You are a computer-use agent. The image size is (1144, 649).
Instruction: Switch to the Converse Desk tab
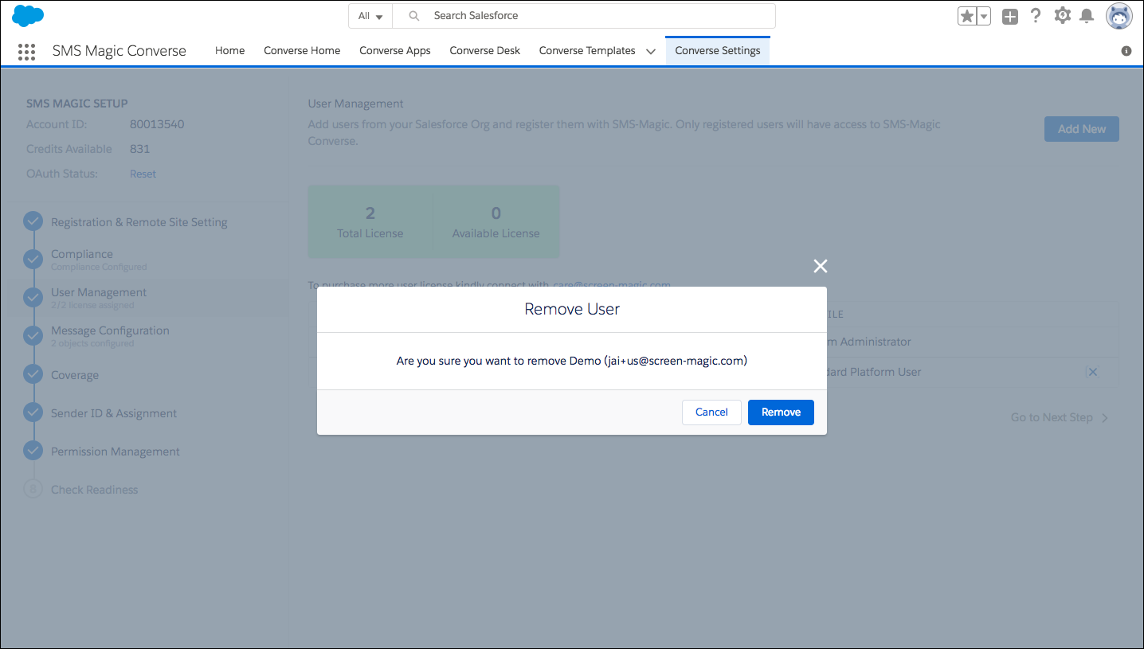[484, 50]
